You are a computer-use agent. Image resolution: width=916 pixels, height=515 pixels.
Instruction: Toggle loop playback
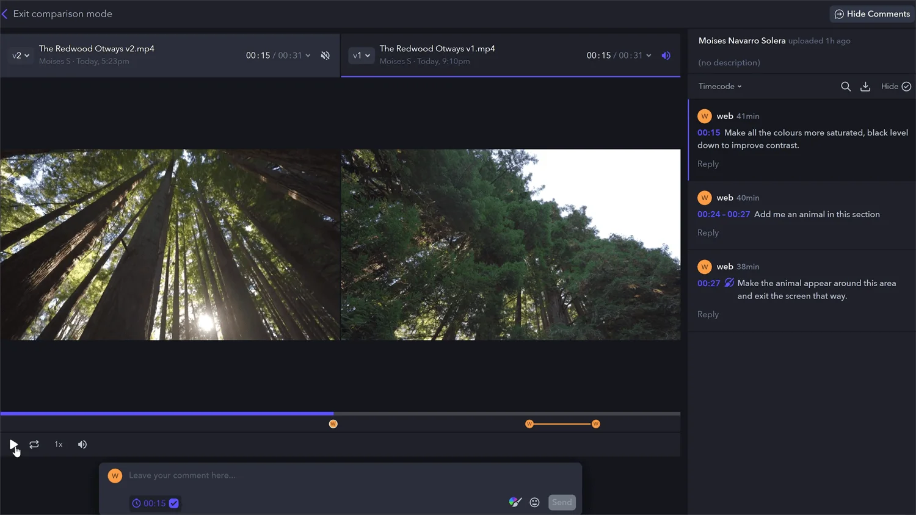point(34,445)
